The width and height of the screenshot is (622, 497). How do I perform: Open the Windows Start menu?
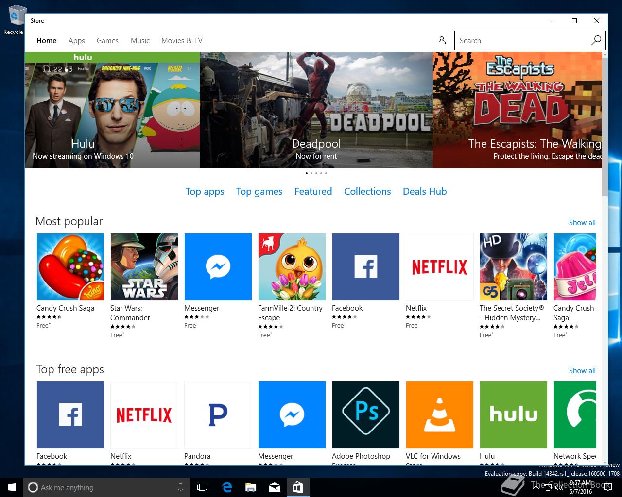click(12, 487)
